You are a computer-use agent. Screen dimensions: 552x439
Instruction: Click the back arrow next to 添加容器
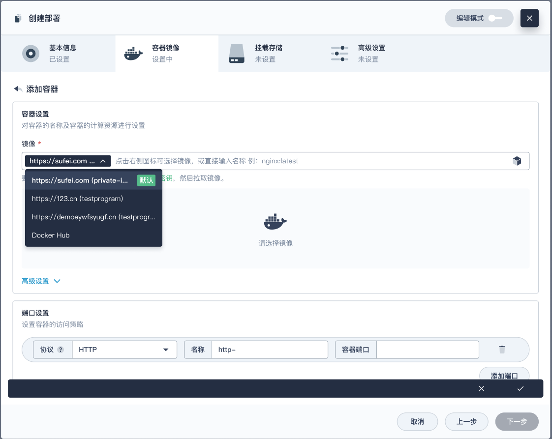[18, 89]
